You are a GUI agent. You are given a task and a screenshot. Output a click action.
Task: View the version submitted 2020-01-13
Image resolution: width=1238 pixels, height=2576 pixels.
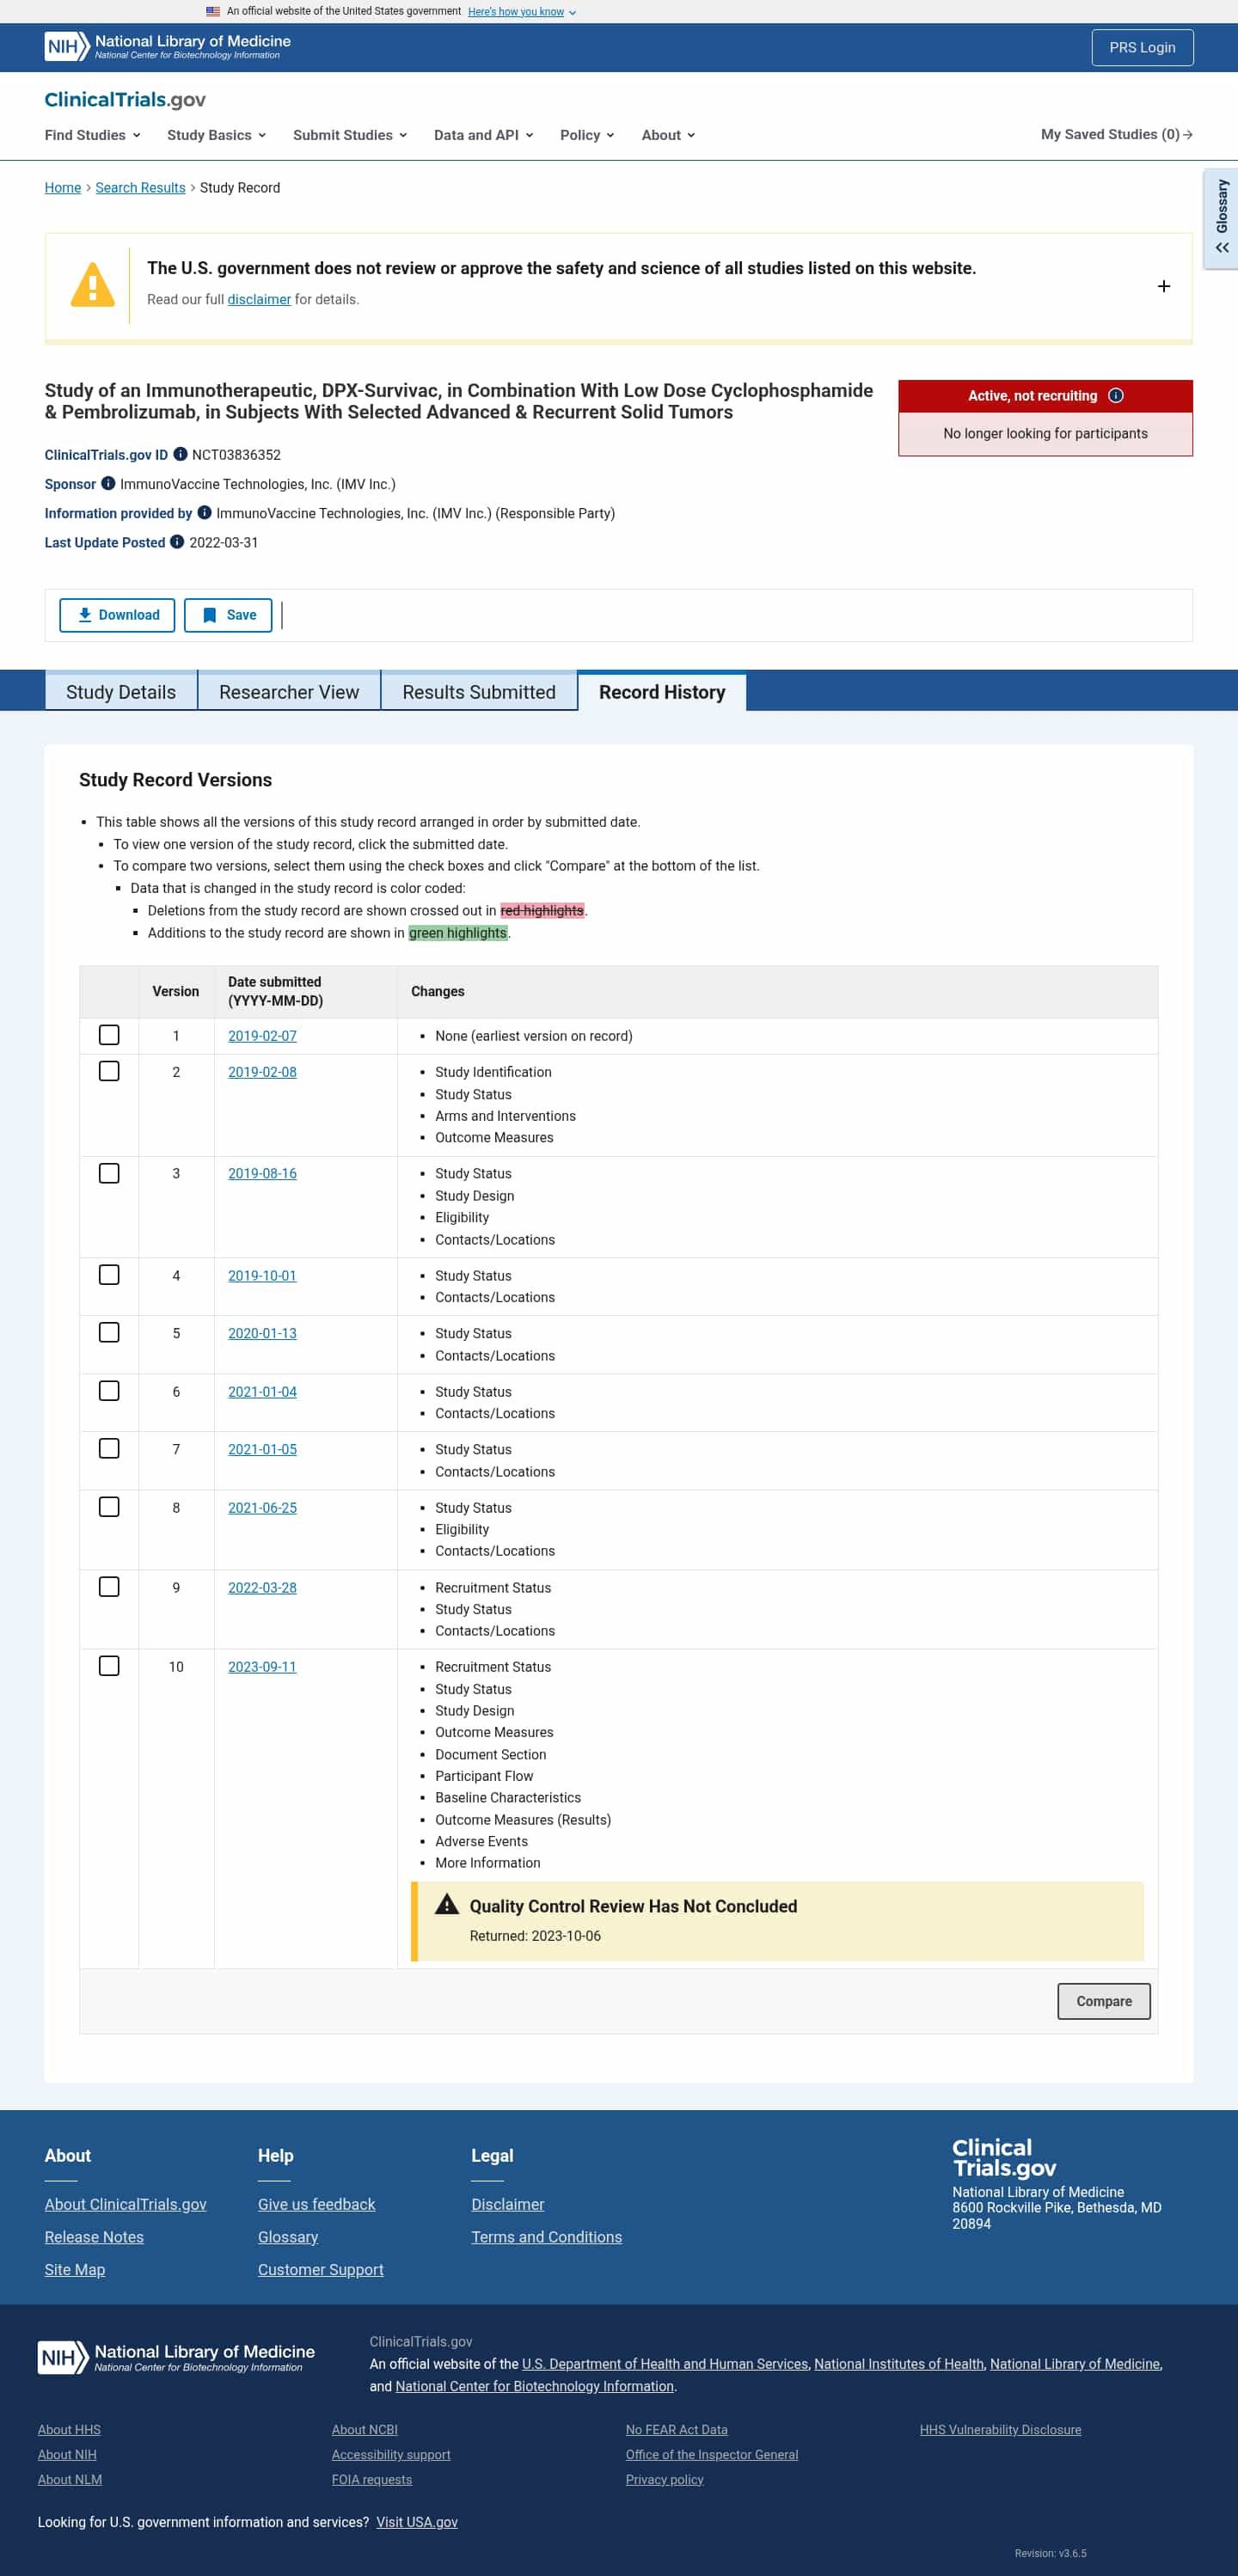coord(262,1333)
